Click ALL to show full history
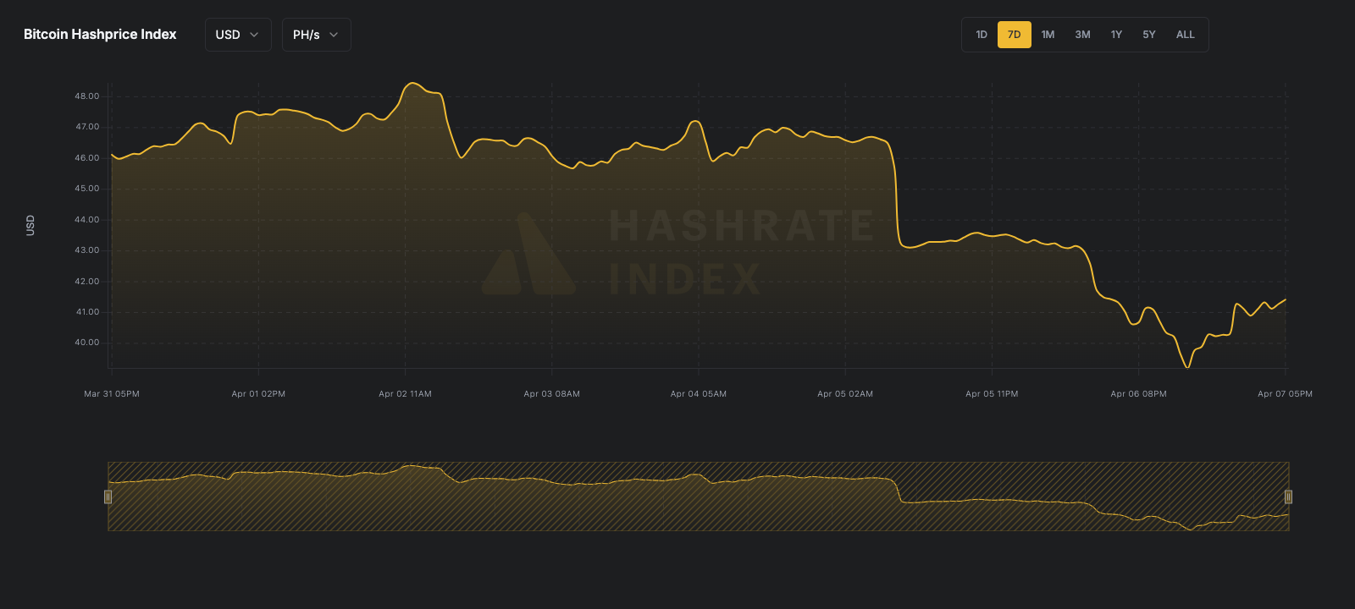Image resolution: width=1355 pixels, height=609 pixels. [1185, 35]
